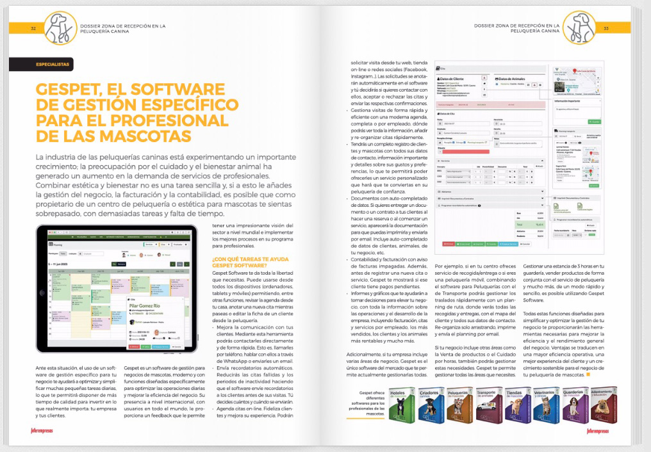This screenshot has height=452, width=651.
Task: Click the ESPECIALISTAS label
Action: tap(53, 64)
